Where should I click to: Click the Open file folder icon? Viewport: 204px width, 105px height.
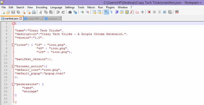tap(8, 12)
